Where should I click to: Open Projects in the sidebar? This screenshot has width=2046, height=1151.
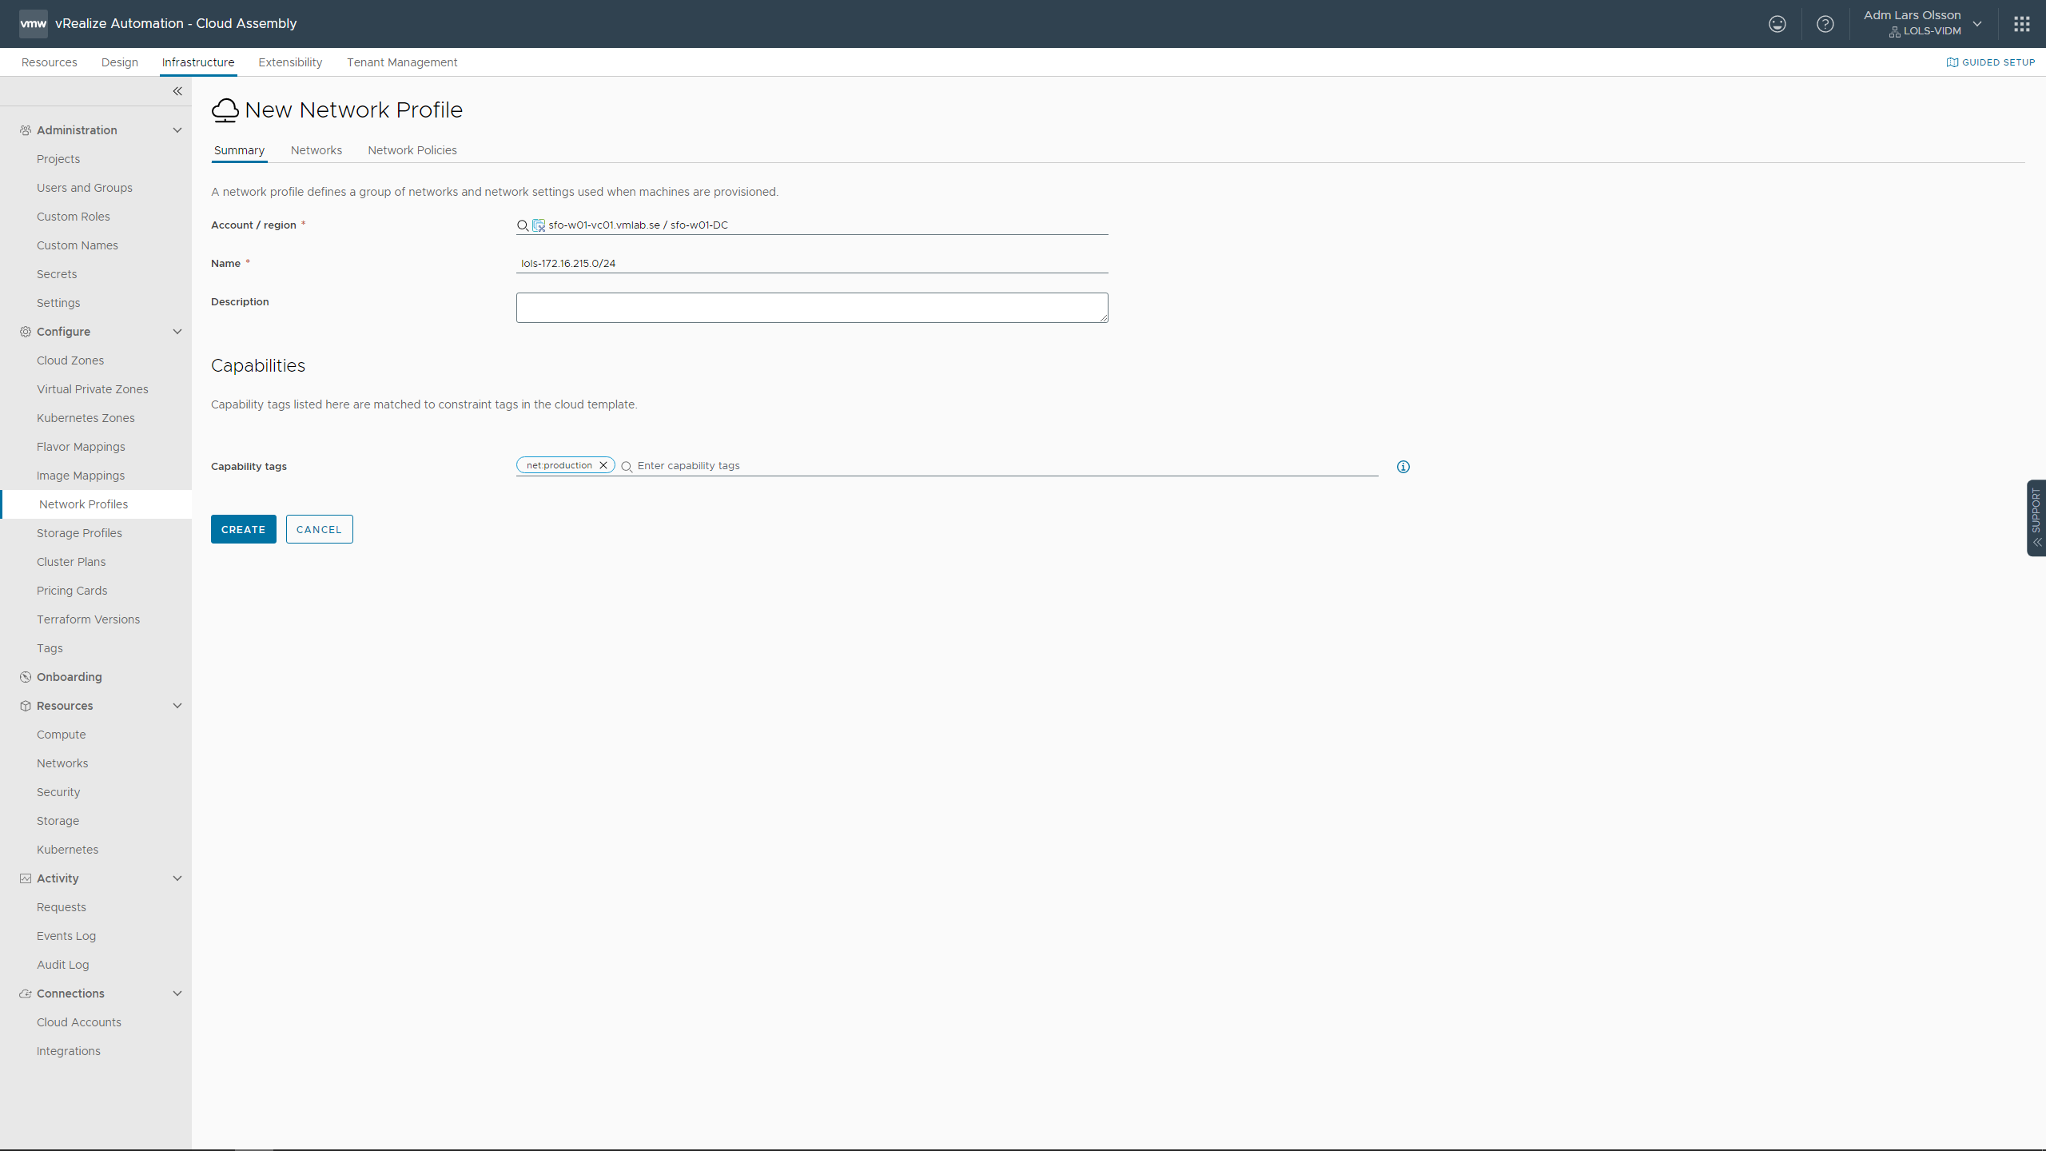pos(58,159)
